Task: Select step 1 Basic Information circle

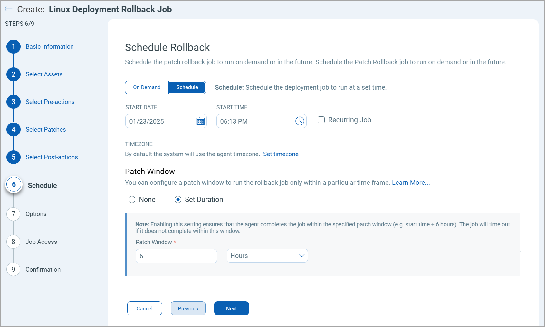Action: click(x=13, y=46)
